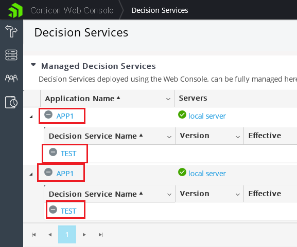Open the scheduled reports clock sidebar icon
This screenshot has width=297, height=247.
coord(11,102)
